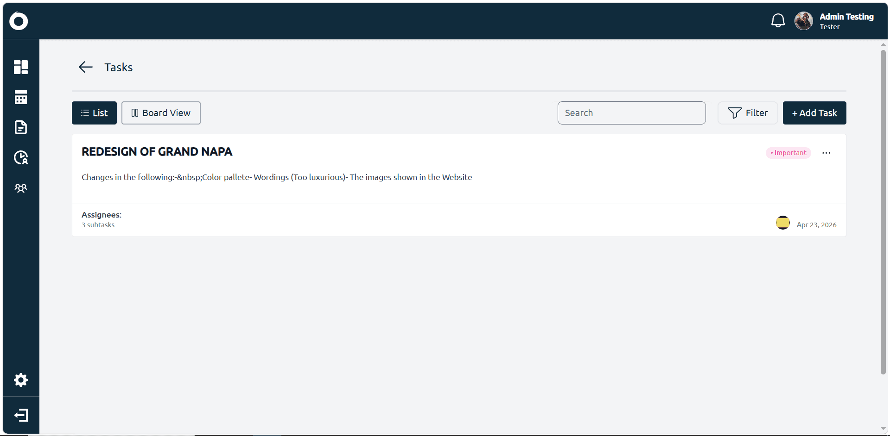Viewport: 890px width, 436px height.
Task: Click the assignee avatar near Apr 23, 2026
Action: pos(783,223)
